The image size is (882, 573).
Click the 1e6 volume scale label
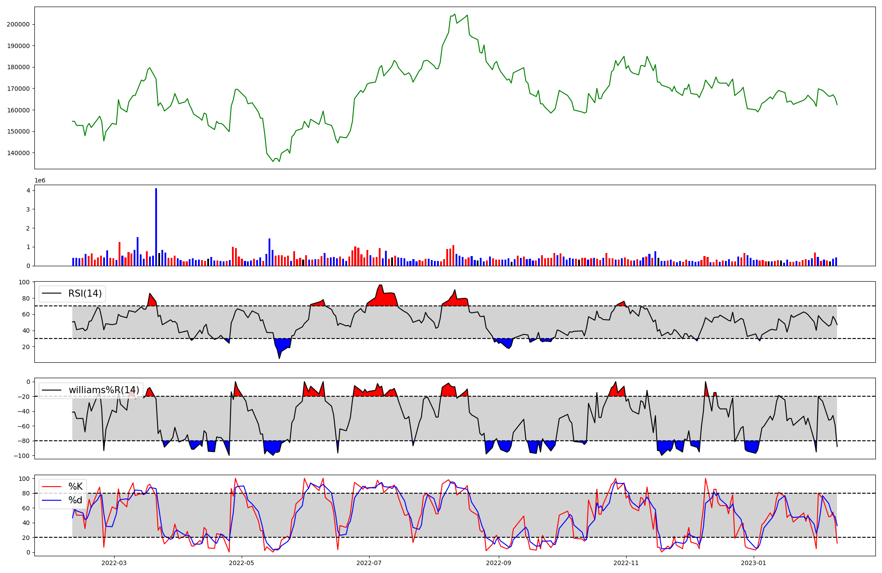(40, 181)
